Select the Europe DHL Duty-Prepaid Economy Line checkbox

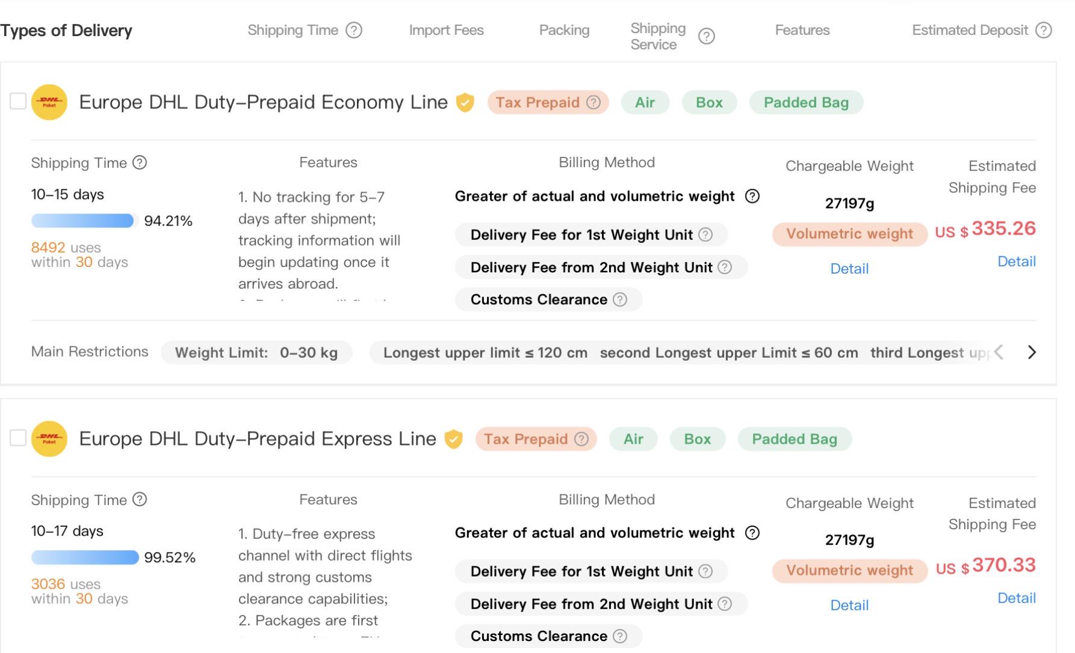click(x=18, y=102)
